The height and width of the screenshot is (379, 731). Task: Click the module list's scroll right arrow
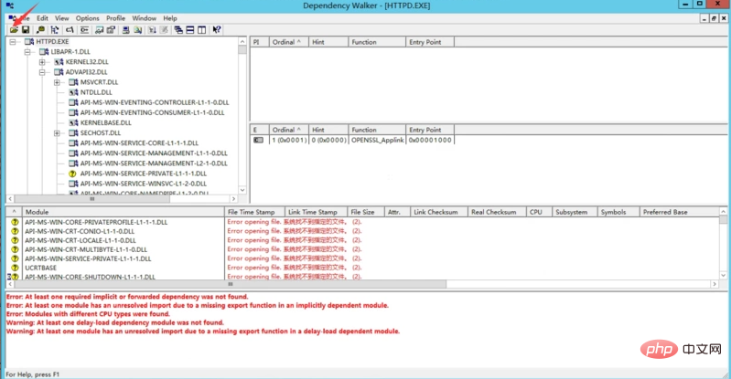(x=715, y=284)
